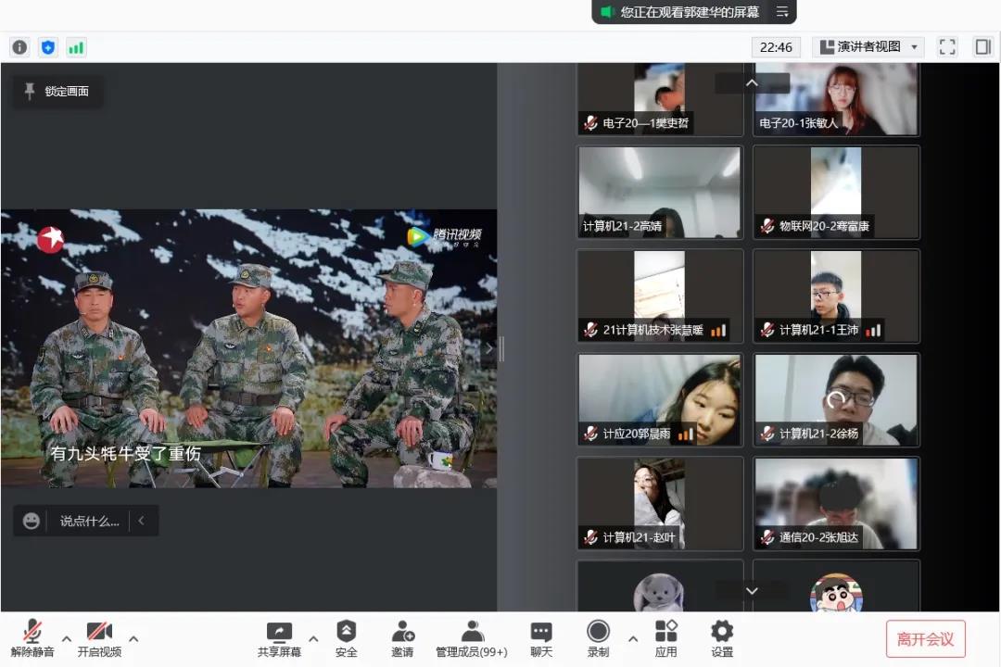Open the 聊天 chat panel

pos(541,638)
